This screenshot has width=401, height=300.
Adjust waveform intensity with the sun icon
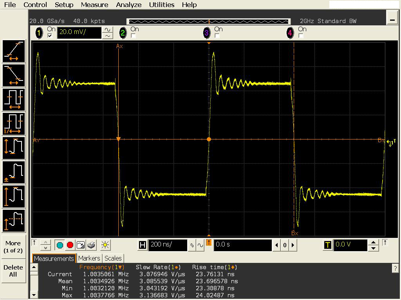[x=105, y=245]
